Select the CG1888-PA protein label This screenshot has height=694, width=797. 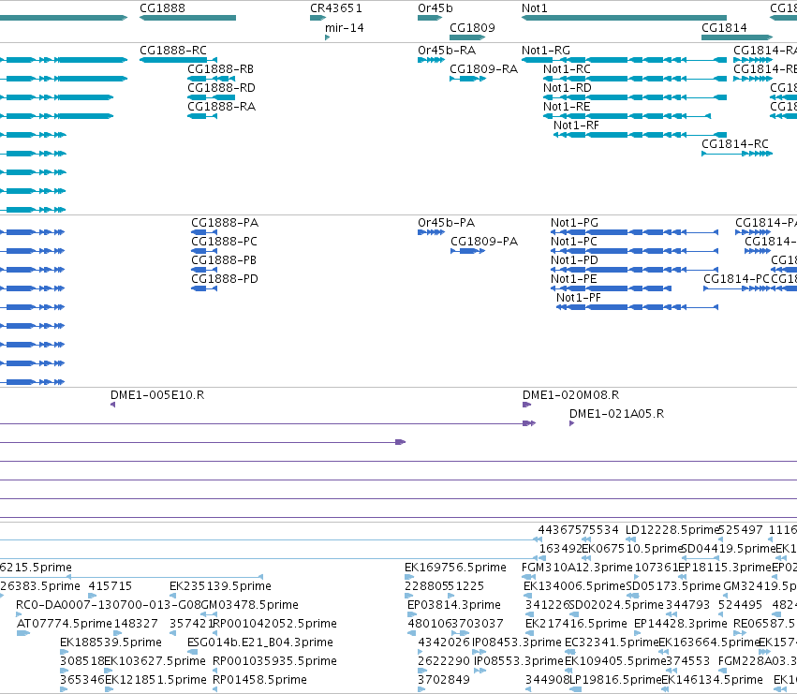pos(225,223)
